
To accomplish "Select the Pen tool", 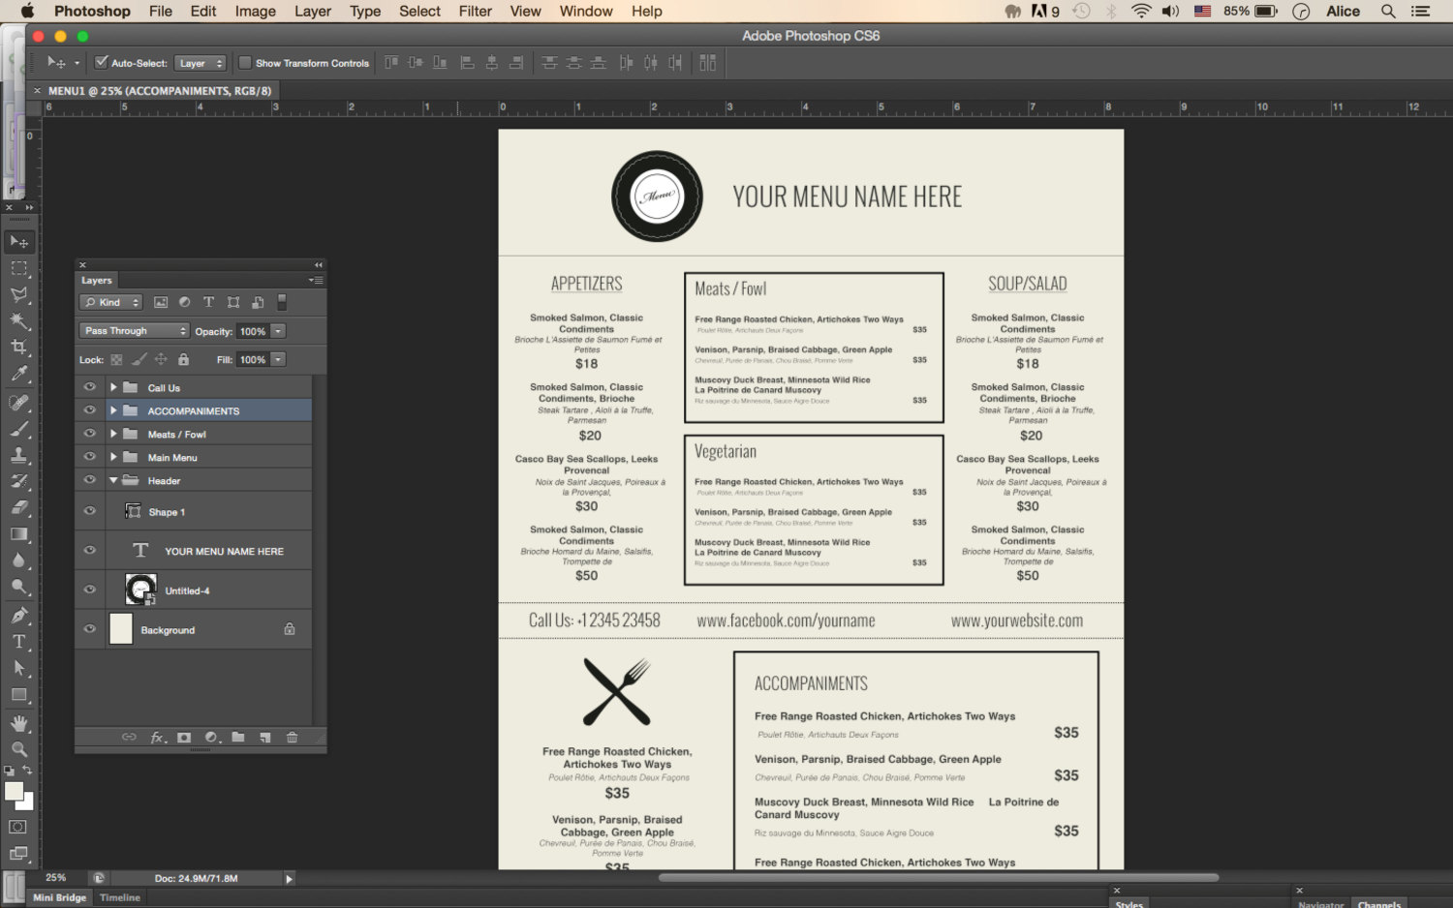I will tap(18, 615).
